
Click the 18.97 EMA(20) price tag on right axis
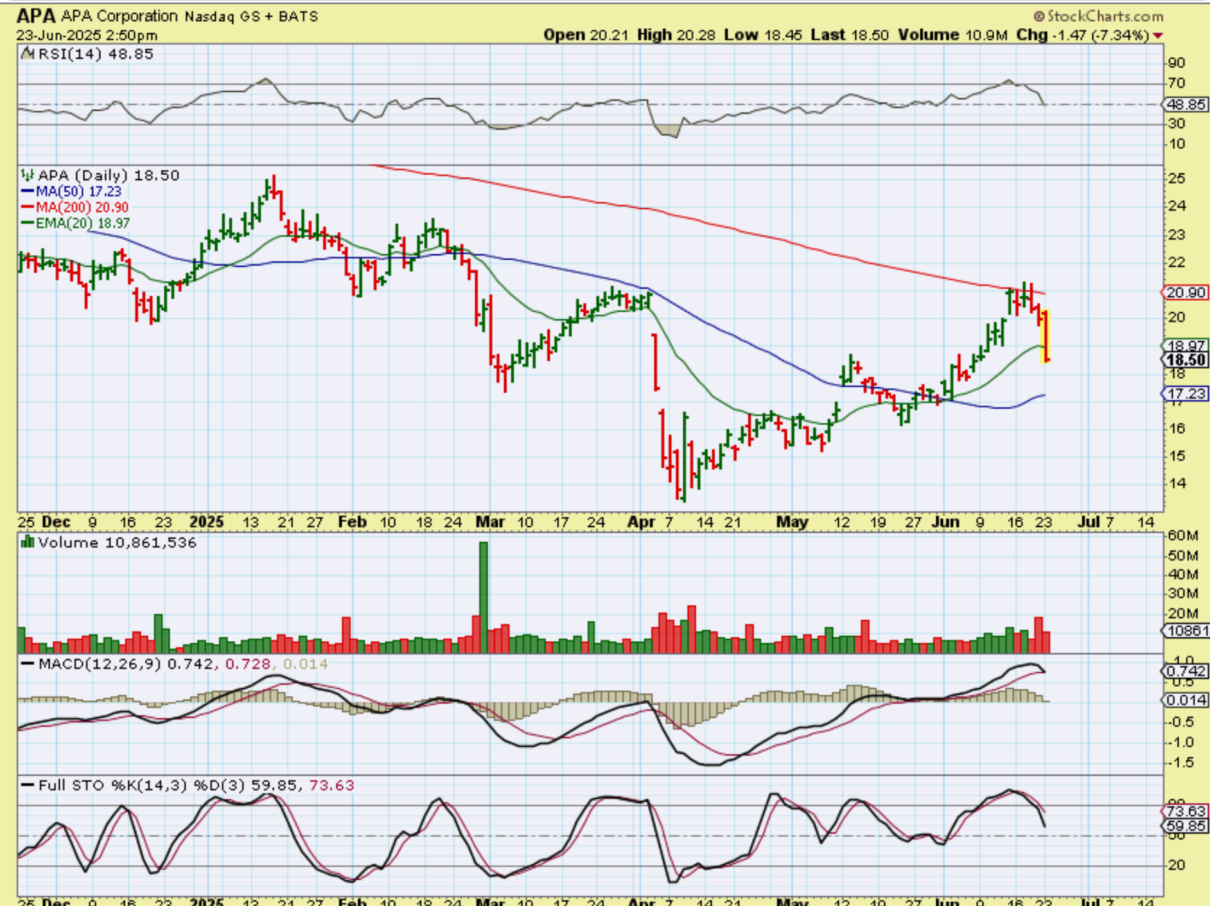1186,346
